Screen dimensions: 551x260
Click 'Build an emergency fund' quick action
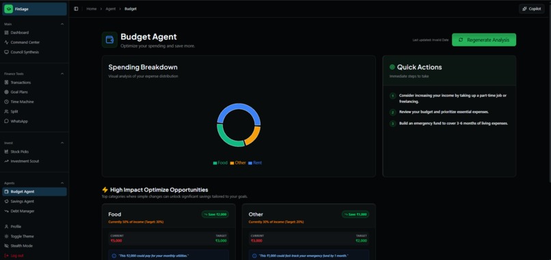point(453,124)
